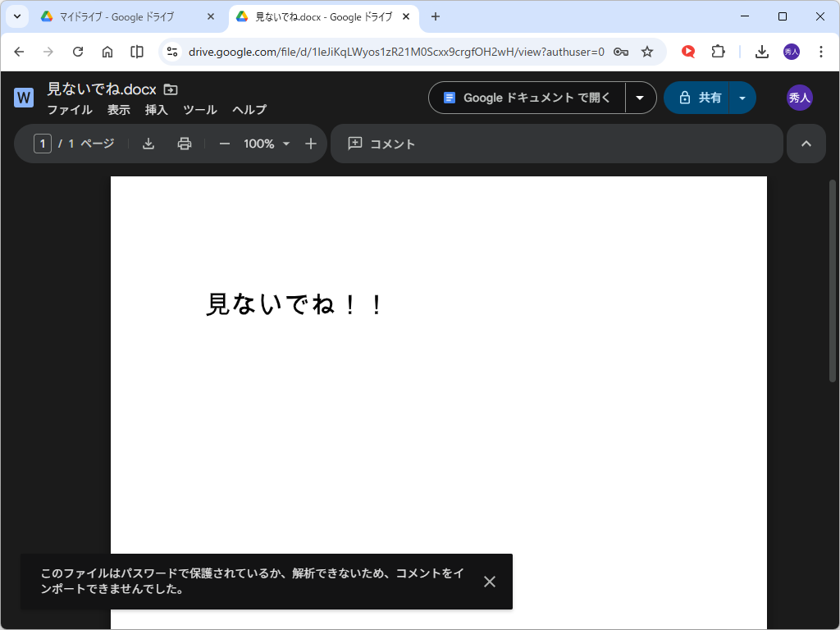
Task: Open the dropdown arrow next to 共有
Action: (x=742, y=97)
